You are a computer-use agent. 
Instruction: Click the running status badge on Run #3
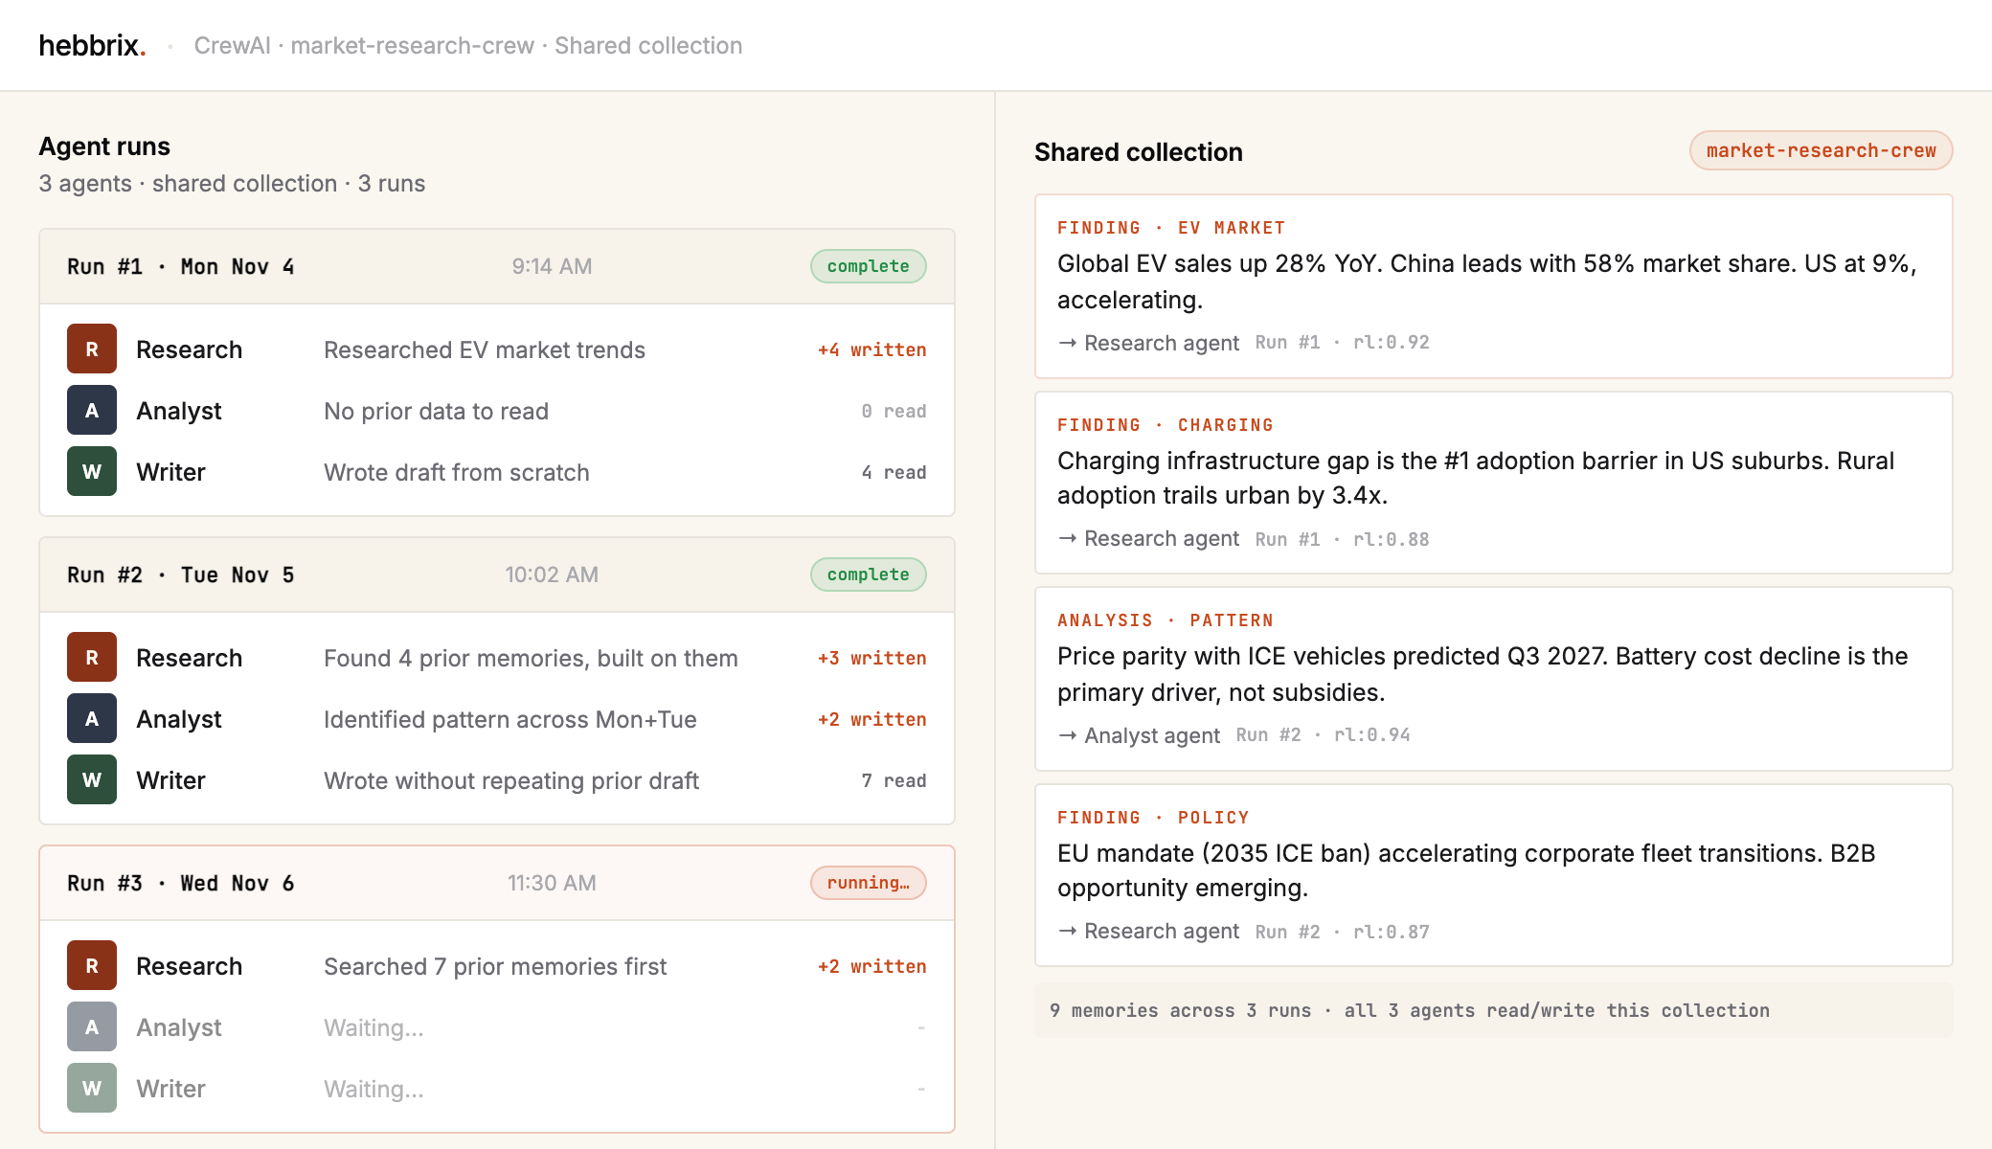(869, 883)
